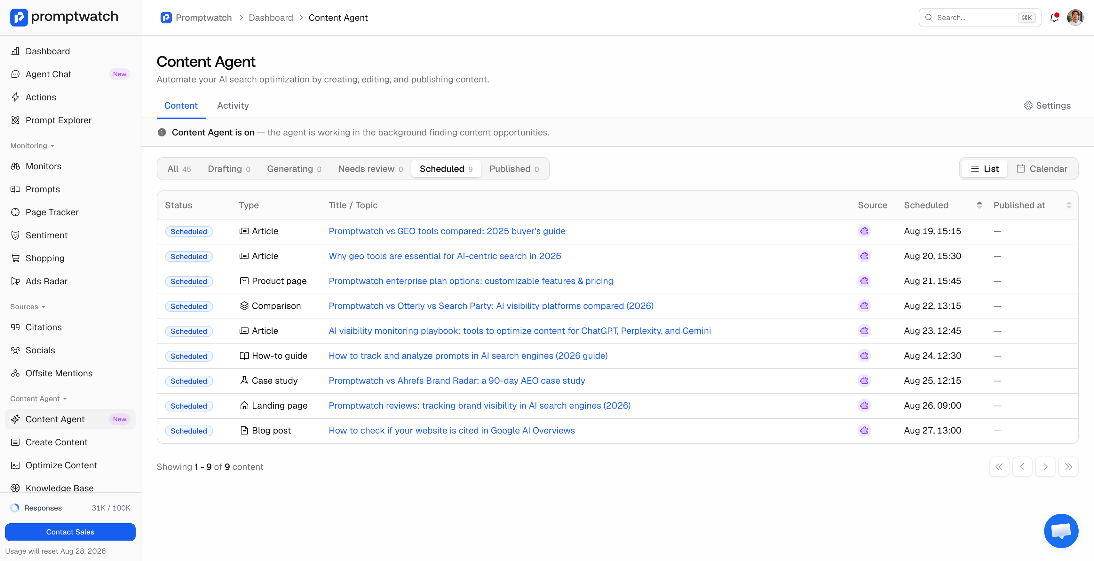Go to first page of results

tap(999, 467)
